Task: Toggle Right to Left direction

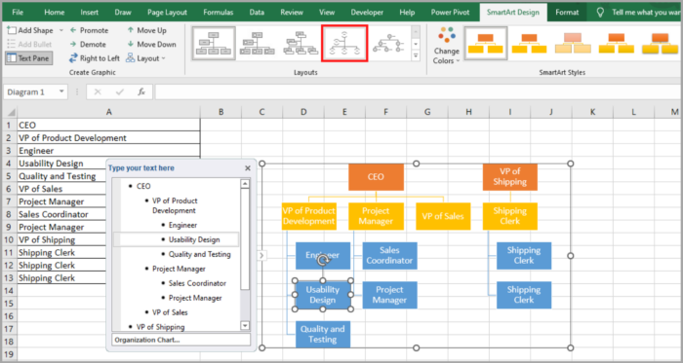Action: [94, 58]
